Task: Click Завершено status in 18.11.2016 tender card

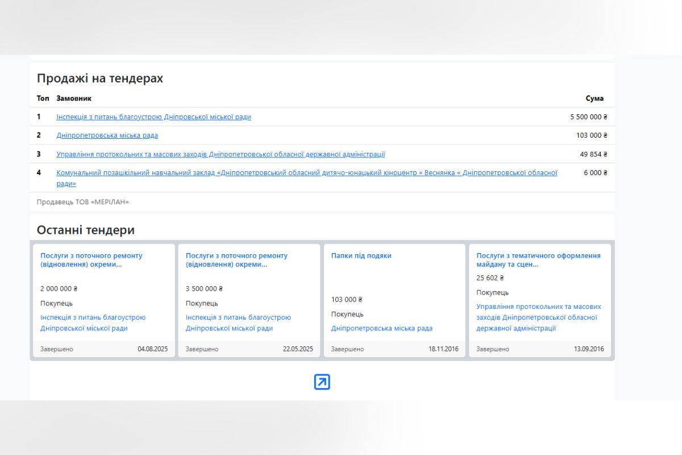Action: point(347,349)
